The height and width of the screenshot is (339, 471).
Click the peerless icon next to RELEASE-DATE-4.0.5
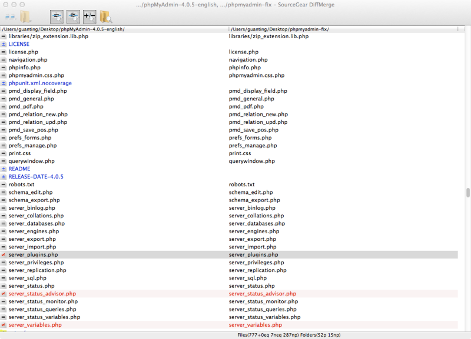pos(4,176)
